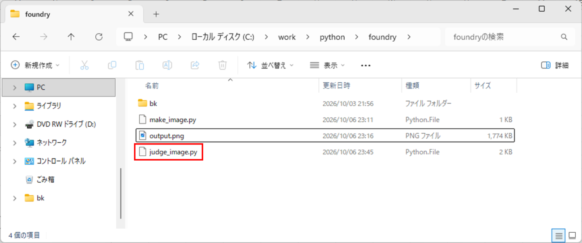Expand the ライブラリ tree node
This screenshot has height=243, width=582.
coord(15,106)
